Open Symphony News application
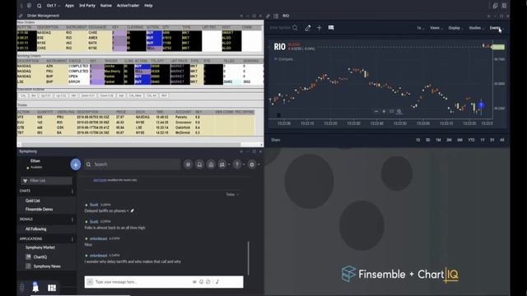 (x=47, y=266)
